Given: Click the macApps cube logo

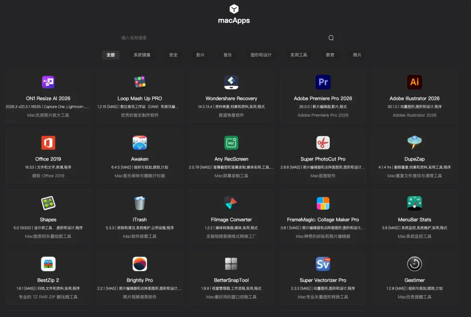Looking at the screenshot, I should tap(234, 9).
